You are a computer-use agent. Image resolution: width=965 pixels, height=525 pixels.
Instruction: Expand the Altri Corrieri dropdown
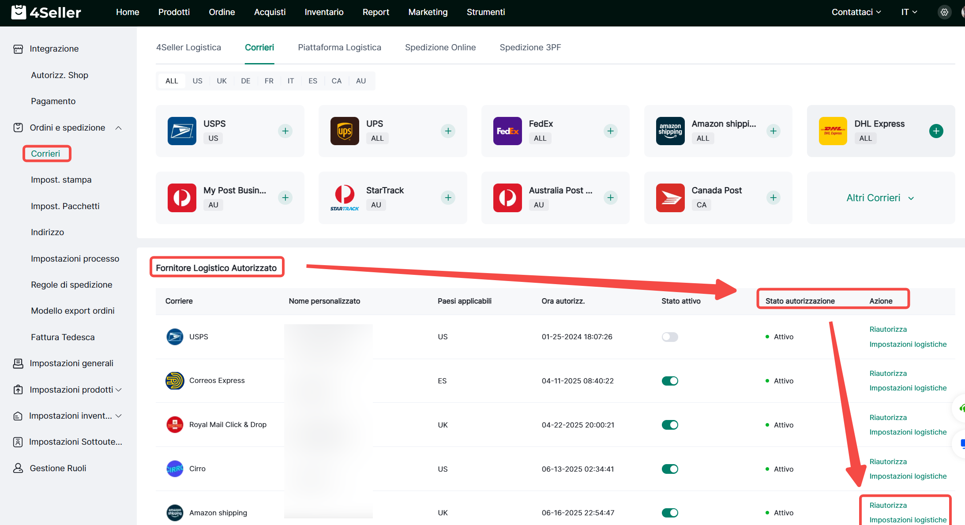(880, 198)
